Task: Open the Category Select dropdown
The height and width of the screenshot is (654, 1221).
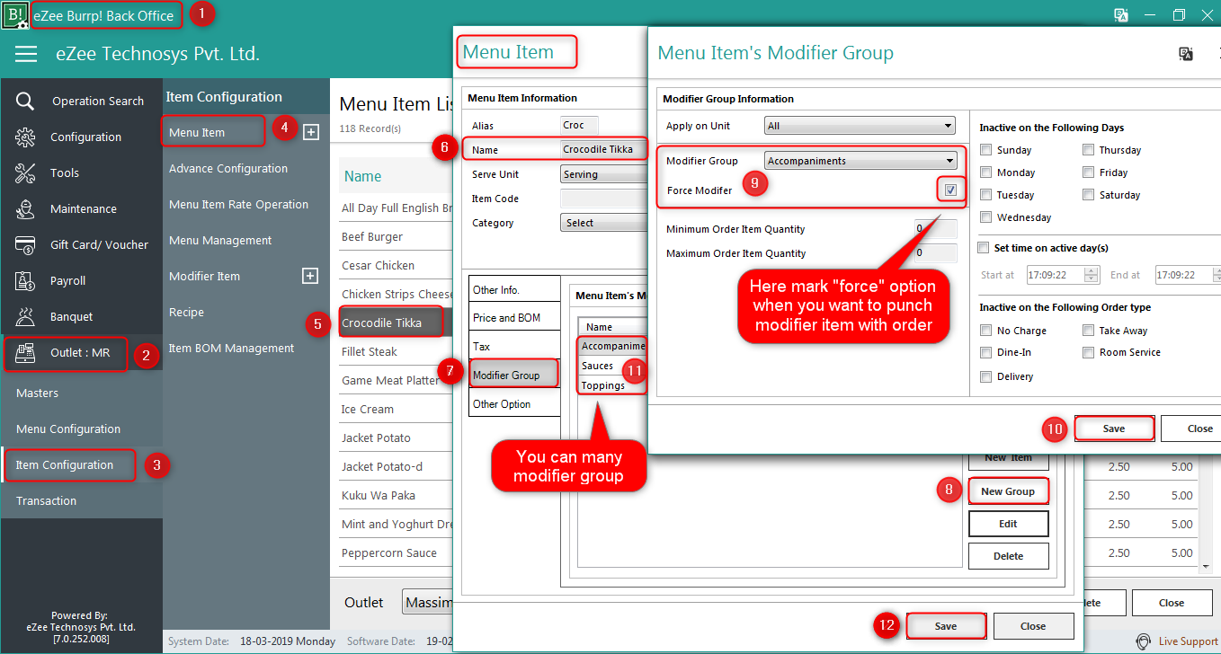Action: [602, 223]
